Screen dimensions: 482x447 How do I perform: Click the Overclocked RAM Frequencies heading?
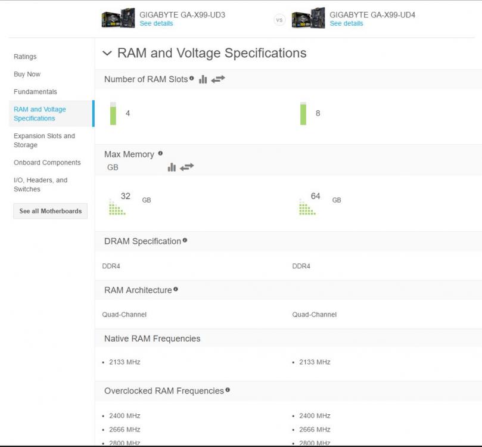(x=164, y=391)
